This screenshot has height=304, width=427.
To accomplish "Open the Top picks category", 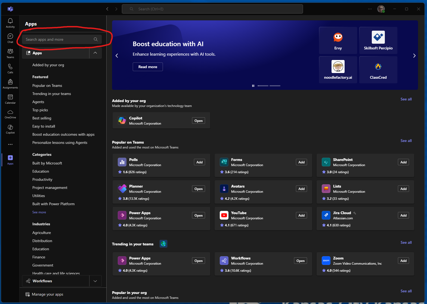I will (x=40, y=110).
